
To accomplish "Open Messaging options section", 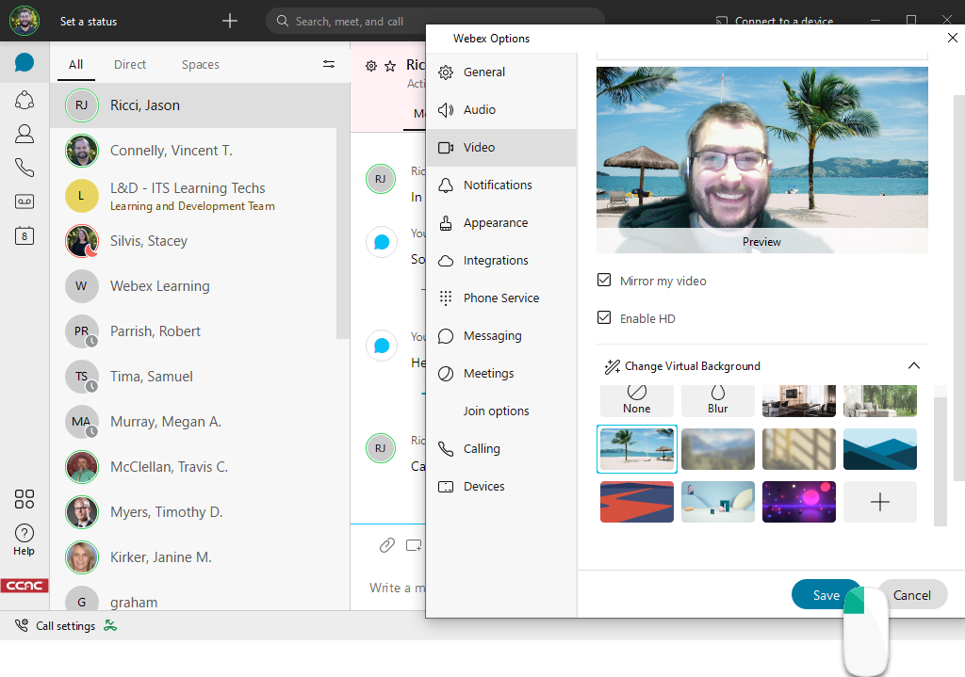I will pos(501,336).
